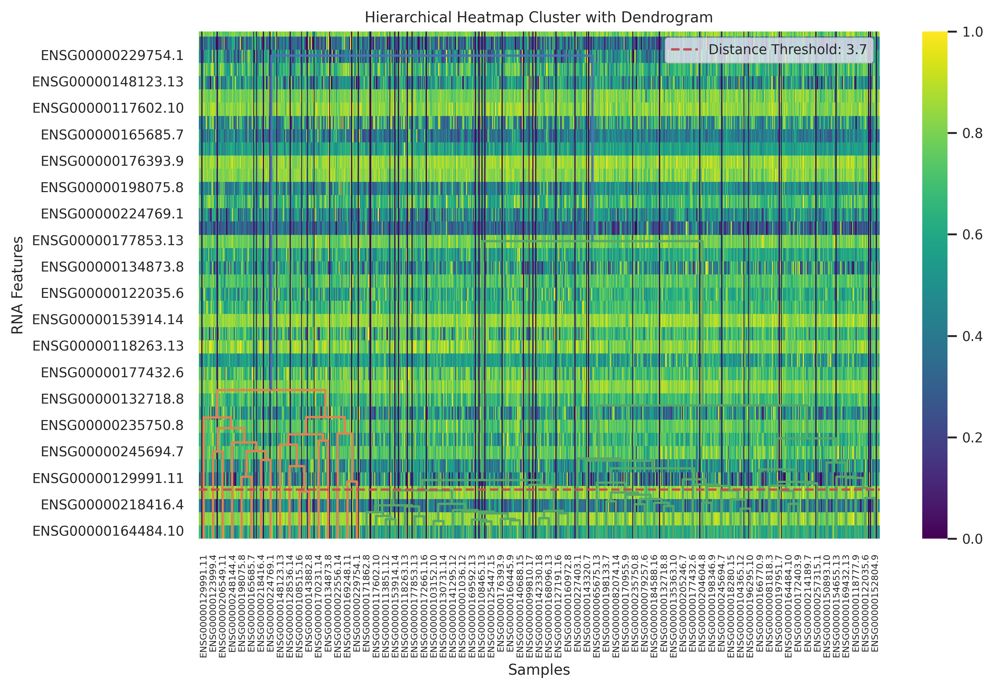994x689 pixels.
Task: Click the 0.8 colorbar tick label
Action: (x=972, y=134)
